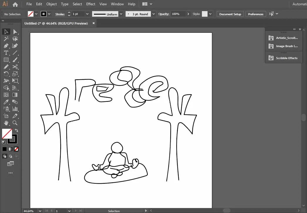Click the Document Setup button

[x=230, y=14]
